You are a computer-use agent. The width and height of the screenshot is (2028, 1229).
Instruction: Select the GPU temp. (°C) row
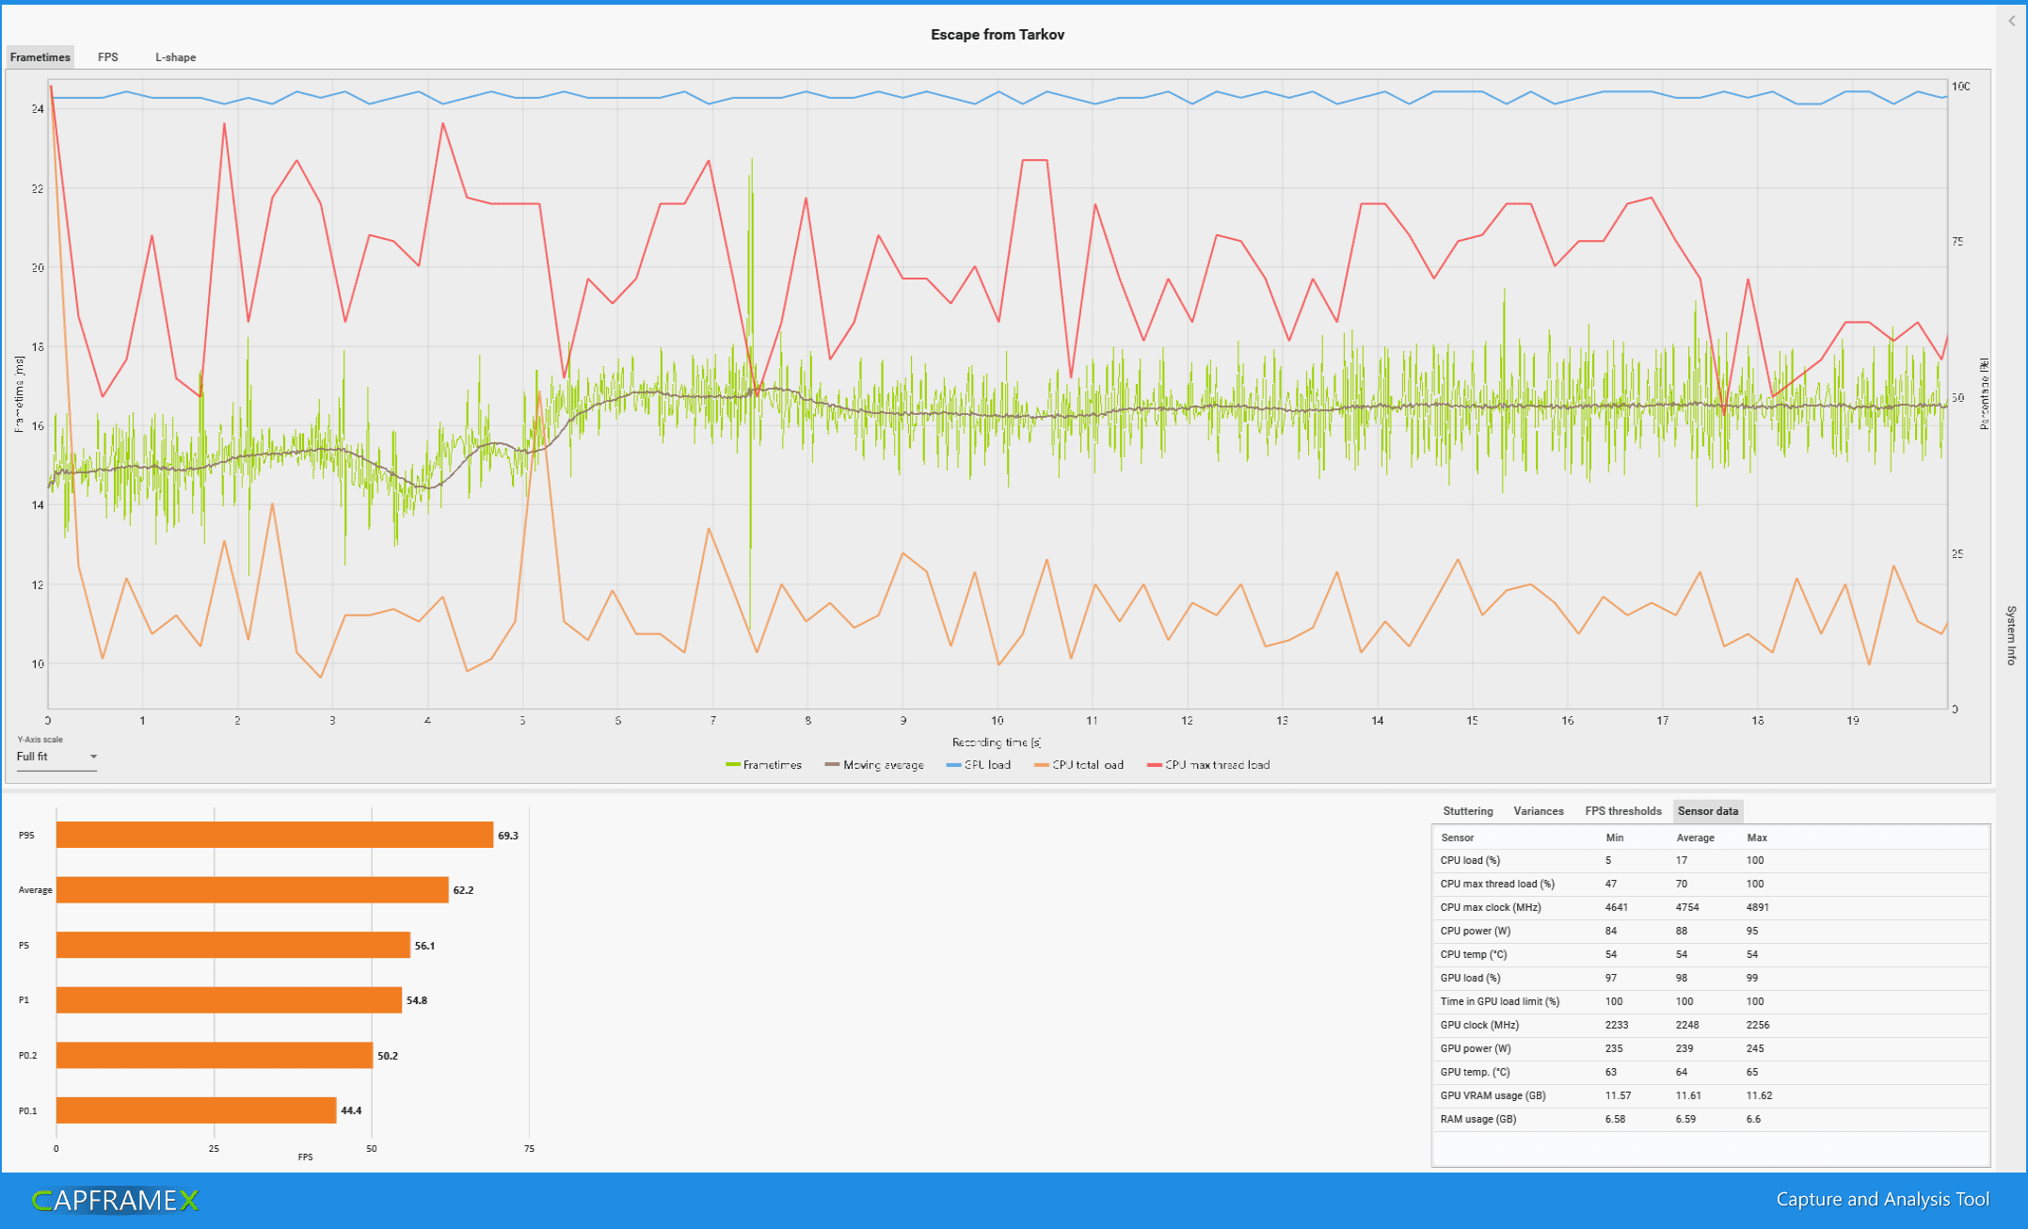pyautogui.click(x=1710, y=1072)
